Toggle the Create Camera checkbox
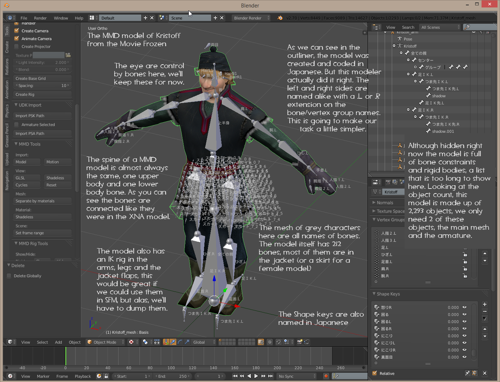 tap(16, 31)
